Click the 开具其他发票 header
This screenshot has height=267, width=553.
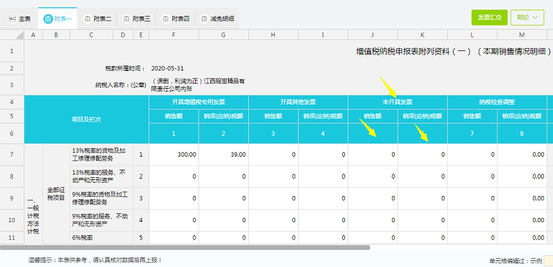(299, 102)
